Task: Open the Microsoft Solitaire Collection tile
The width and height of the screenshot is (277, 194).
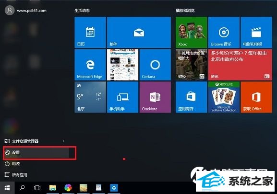Action: click(x=224, y=97)
